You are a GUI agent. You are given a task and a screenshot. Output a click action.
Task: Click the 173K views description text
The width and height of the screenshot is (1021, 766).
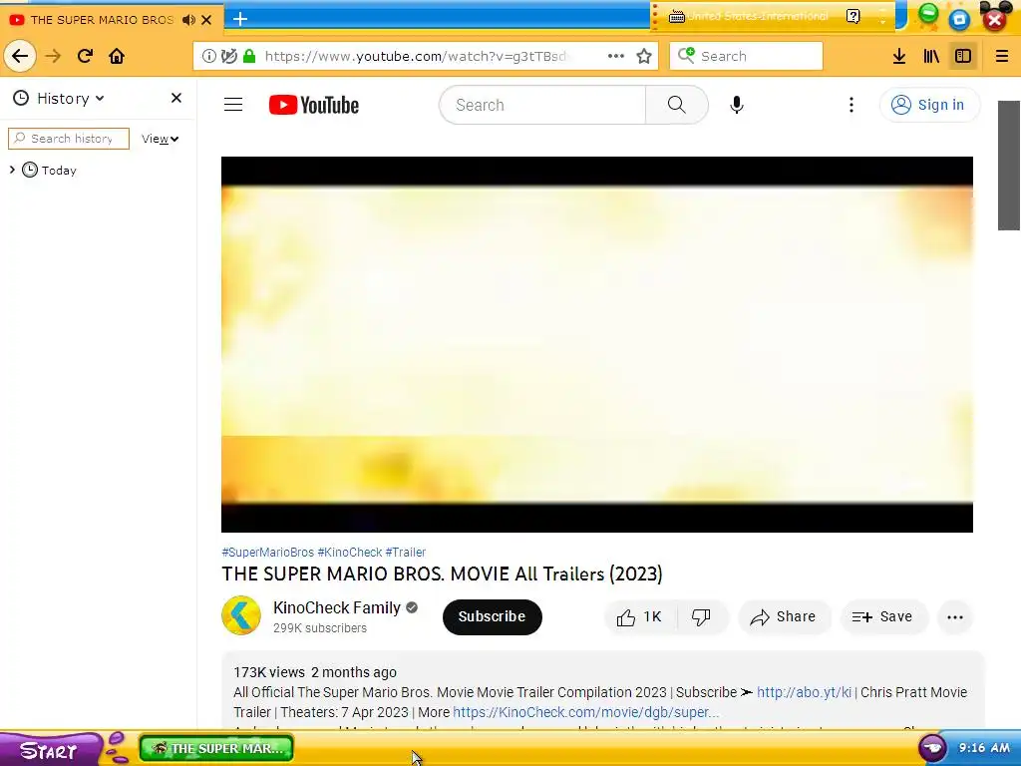tap(269, 672)
